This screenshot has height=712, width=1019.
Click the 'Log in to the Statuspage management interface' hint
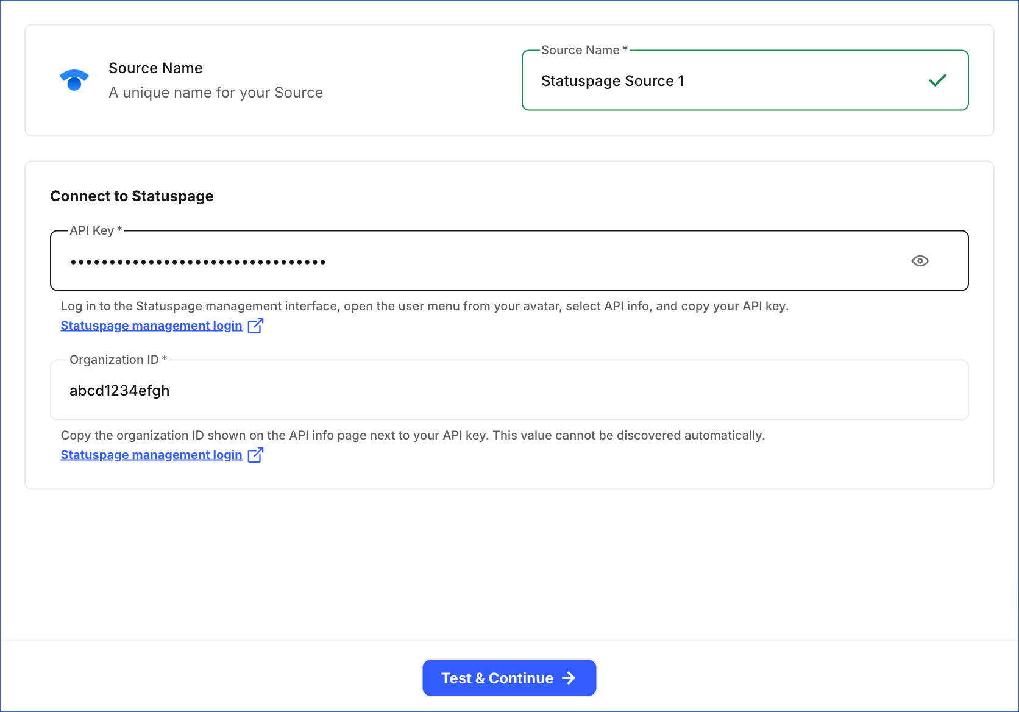click(424, 306)
